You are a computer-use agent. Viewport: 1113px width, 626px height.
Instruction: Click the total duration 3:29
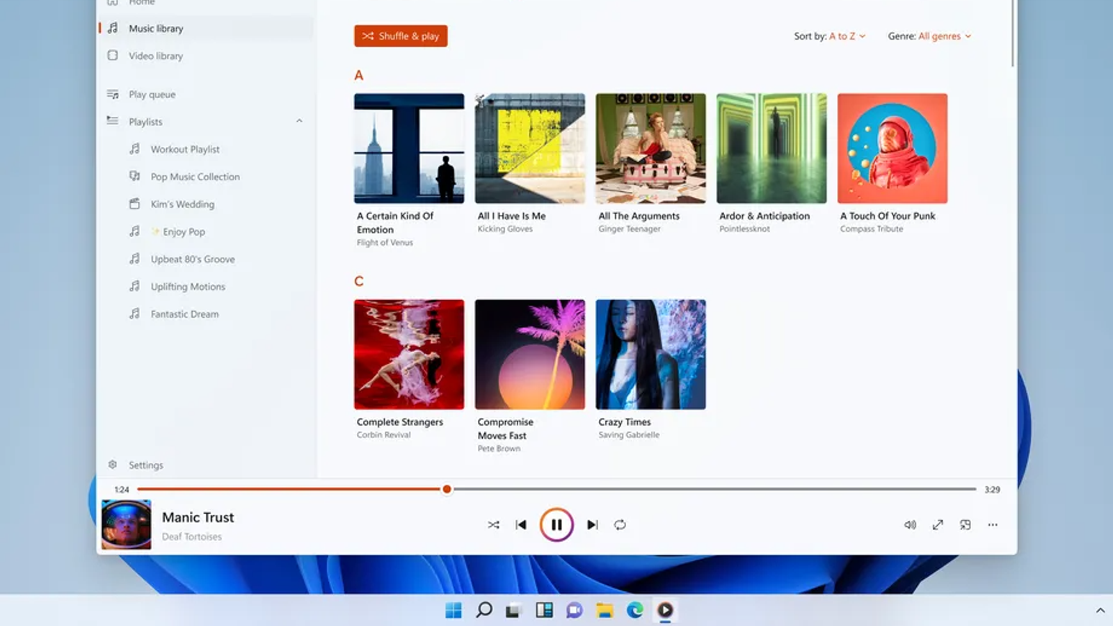coord(992,490)
